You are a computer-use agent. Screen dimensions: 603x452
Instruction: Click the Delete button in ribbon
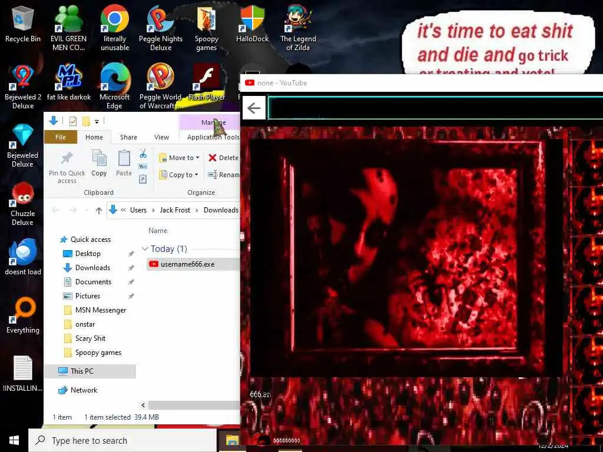(x=224, y=158)
